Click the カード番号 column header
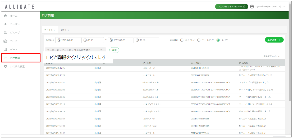Image resolution: width=293 pixels, height=139 pixels. pyautogui.click(x=196, y=63)
